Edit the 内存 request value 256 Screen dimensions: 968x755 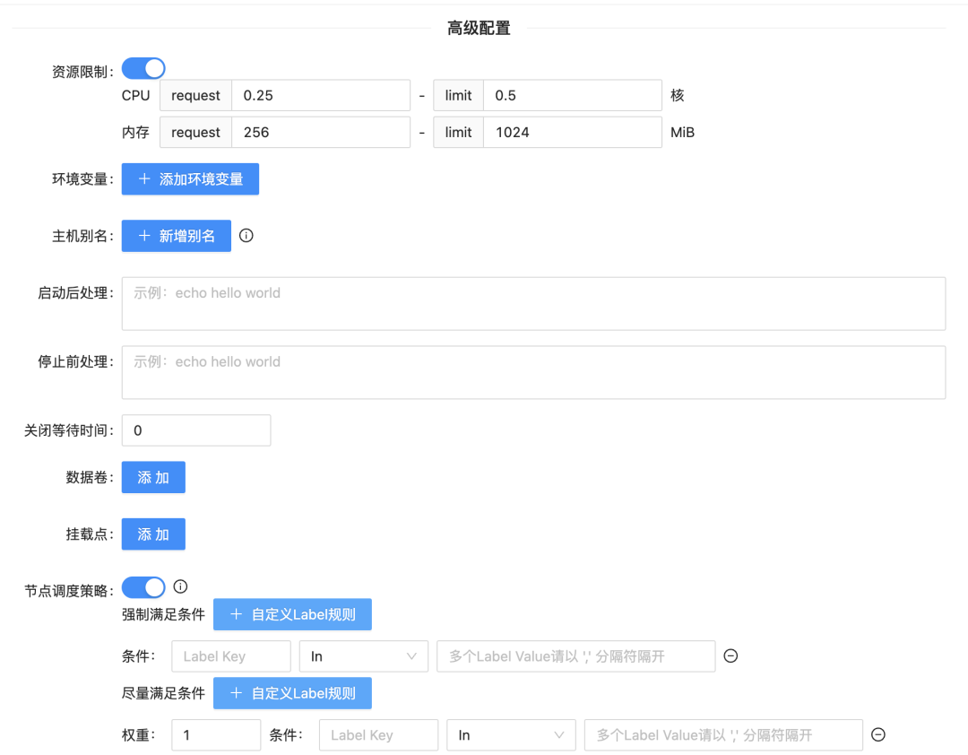point(321,132)
